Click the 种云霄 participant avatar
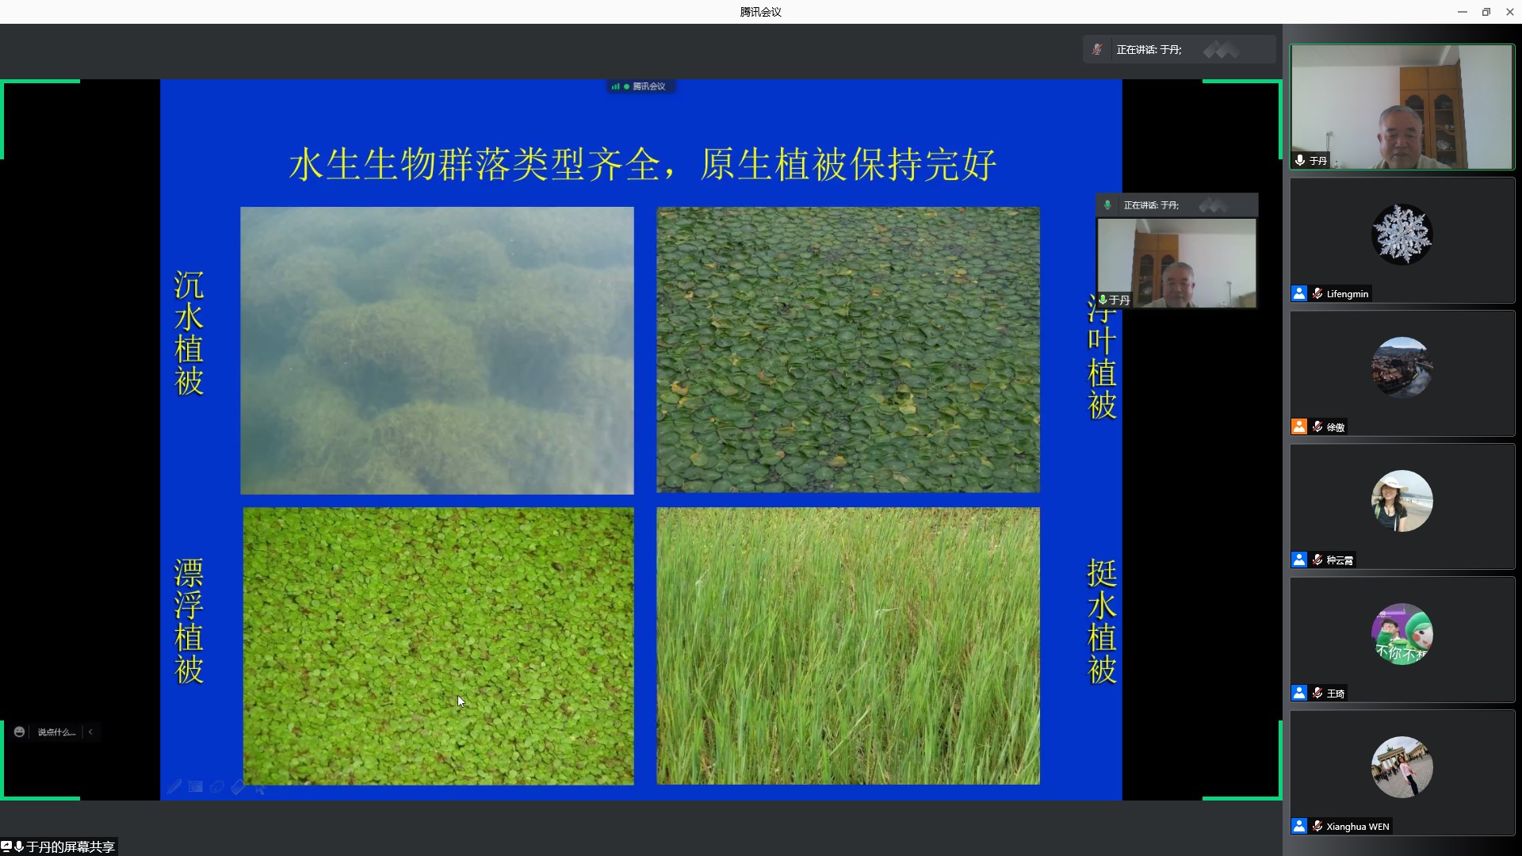 coord(1402,500)
